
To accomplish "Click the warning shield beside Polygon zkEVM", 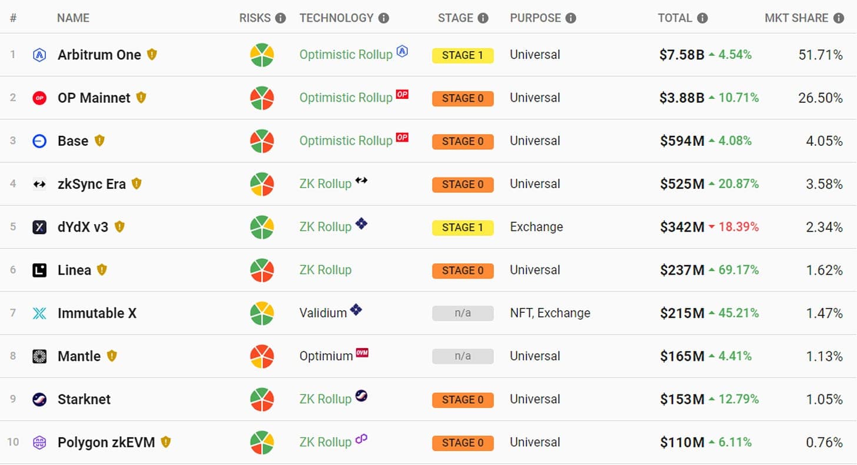I will [166, 441].
